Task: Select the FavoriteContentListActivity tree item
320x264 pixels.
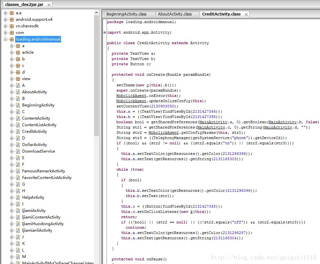Action: coord(47,178)
